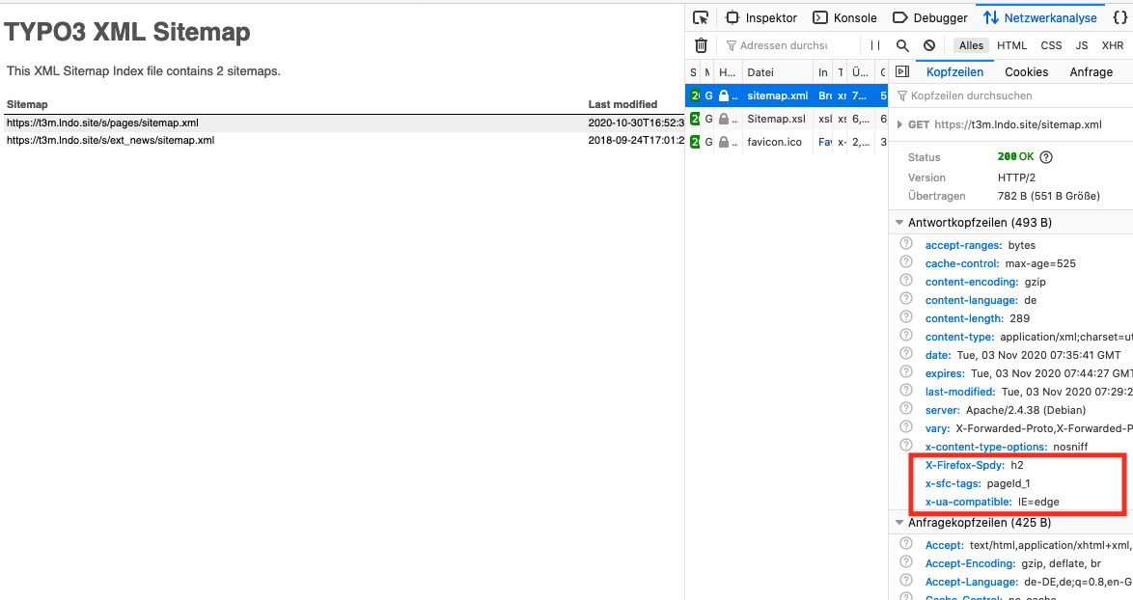Open the ext_news/sitemap.xml link
1133x600 pixels.
pyautogui.click(x=111, y=140)
